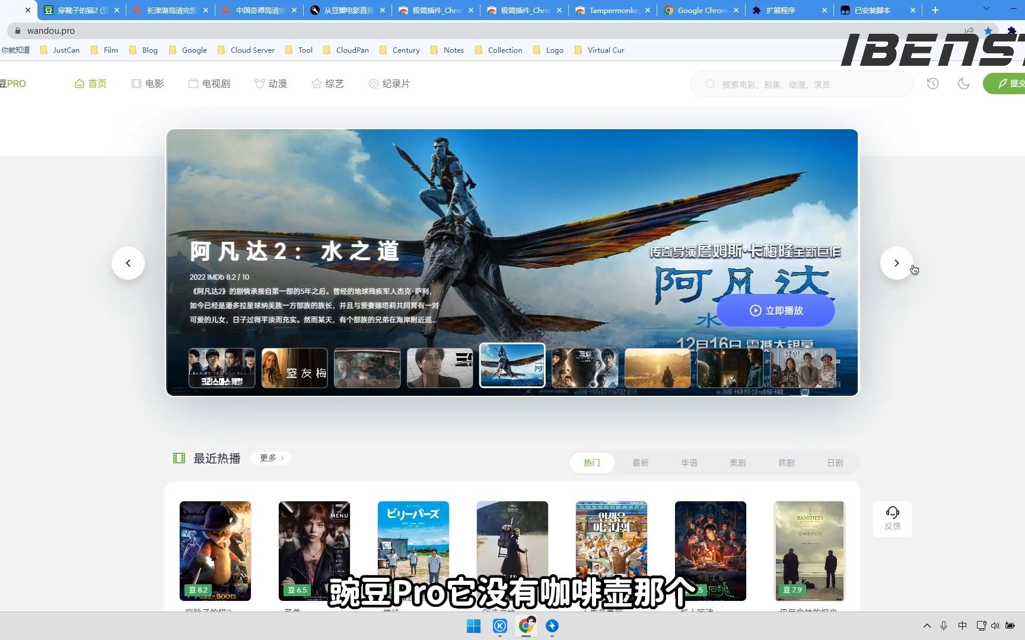Open the Logo bookmark folder
The height and width of the screenshot is (640, 1025).
click(549, 50)
